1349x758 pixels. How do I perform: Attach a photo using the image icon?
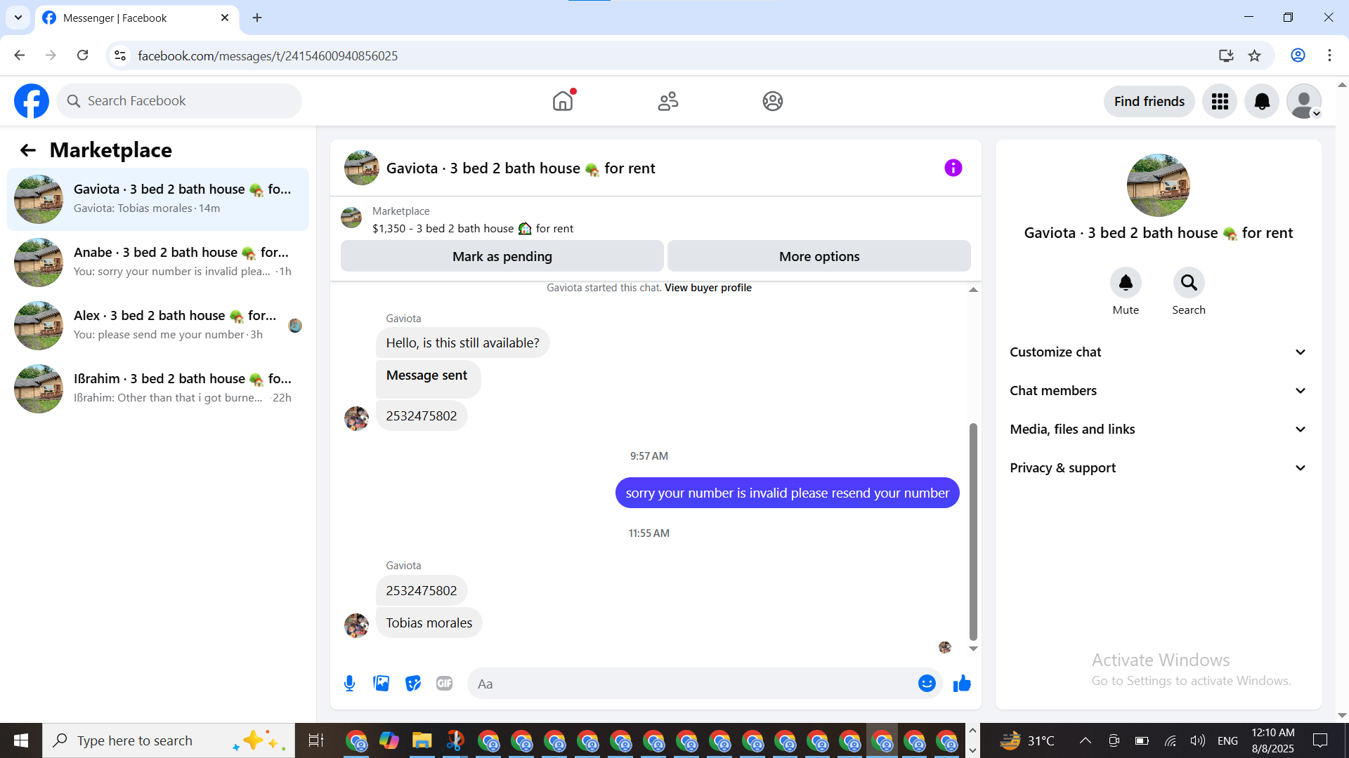pos(381,684)
